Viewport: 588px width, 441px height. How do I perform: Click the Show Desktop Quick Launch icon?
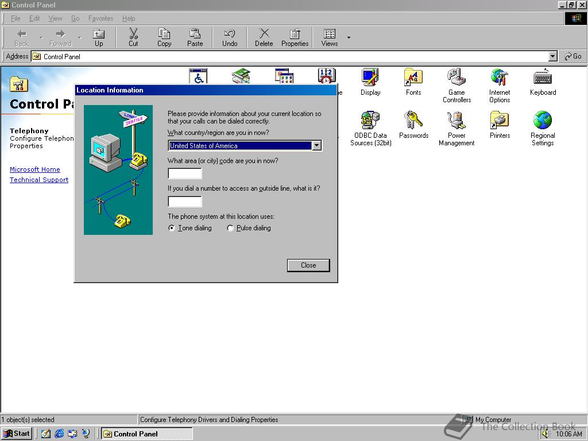(x=46, y=434)
